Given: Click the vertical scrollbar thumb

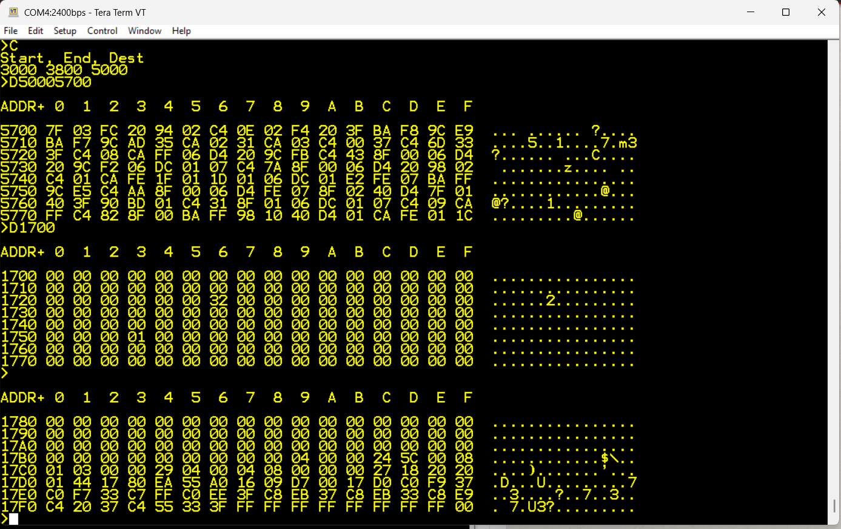Looking at the screenshot, I should [834, 506].
